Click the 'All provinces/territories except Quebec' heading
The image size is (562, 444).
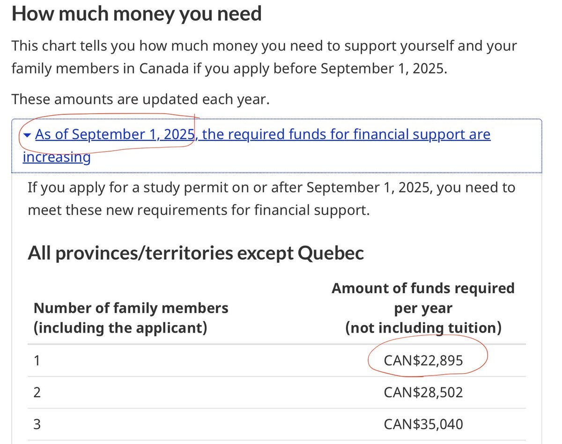196,253
